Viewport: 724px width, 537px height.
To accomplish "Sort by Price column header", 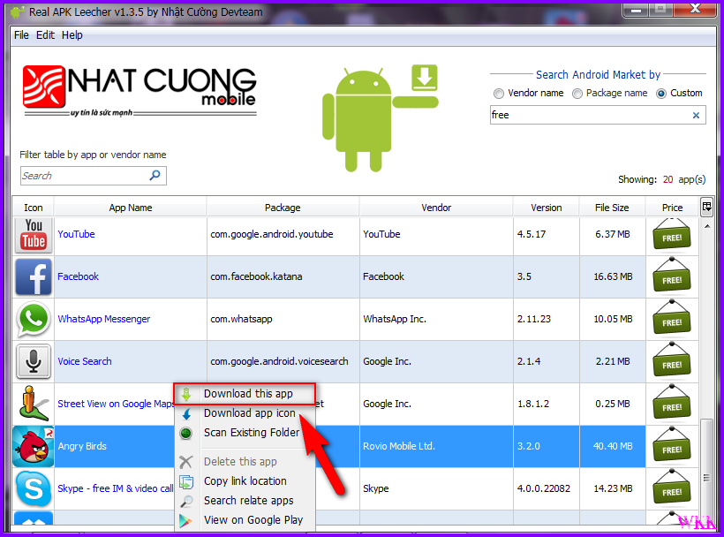I will tap(672, 208).
